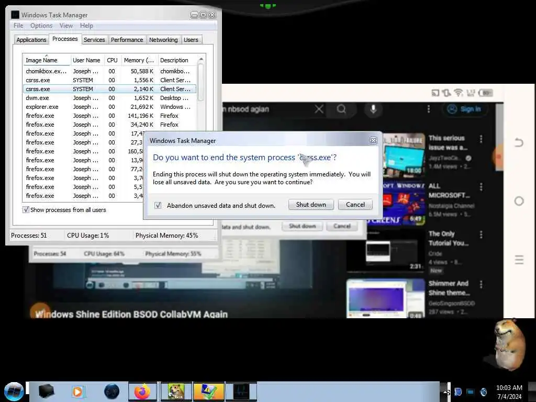The height and width of the screenshot is (402, 536).
Task: Switch to the Services tab
Action: tap(94, 40)
